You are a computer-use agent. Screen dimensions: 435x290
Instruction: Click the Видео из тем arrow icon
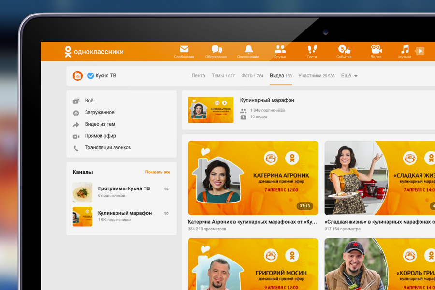(x=76, y=125)
